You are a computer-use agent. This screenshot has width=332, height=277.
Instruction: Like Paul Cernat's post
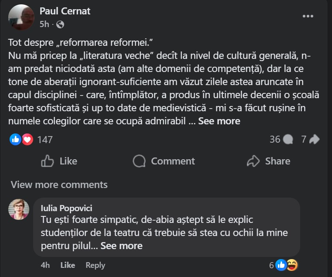click(59, 161)
